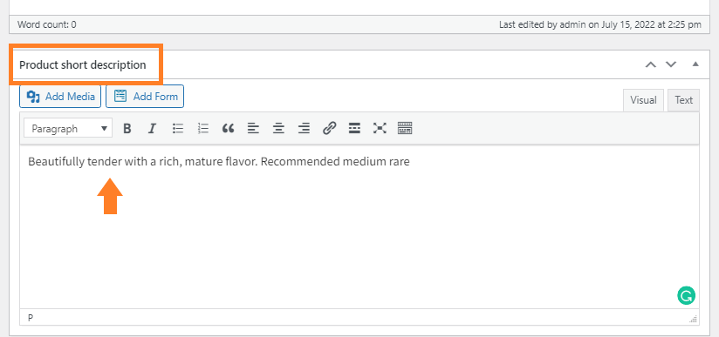This screenshot has width=719, height=337.
Task: Insert a numbered list
Action: click(x=202, y=129)
